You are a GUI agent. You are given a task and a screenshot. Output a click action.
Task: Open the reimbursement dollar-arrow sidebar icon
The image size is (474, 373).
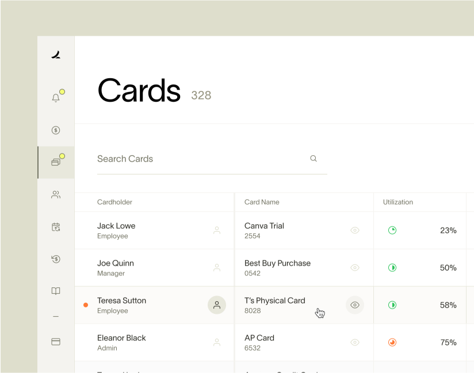click(x=56, y=259)
